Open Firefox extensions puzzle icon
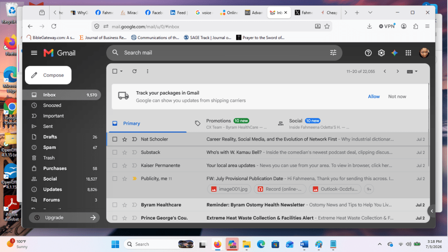The image size is (448, 252). [416, 26]
